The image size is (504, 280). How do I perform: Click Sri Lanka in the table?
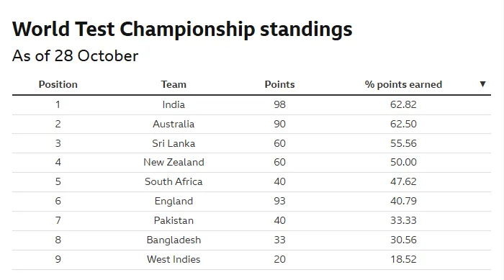(x=174, y=143)
